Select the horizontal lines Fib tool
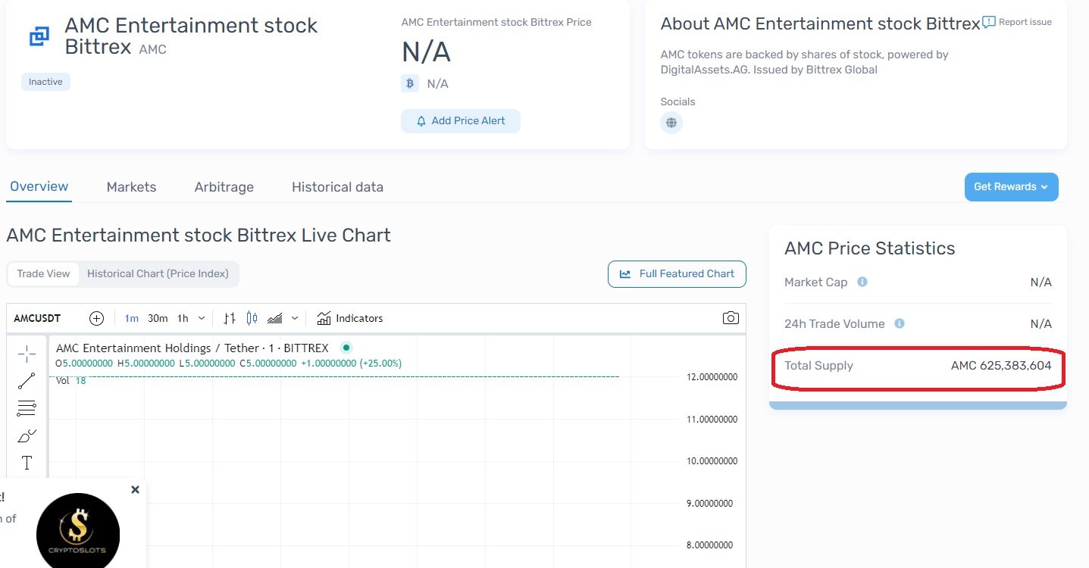1089x568 pixels. click(x=27, y=408)
